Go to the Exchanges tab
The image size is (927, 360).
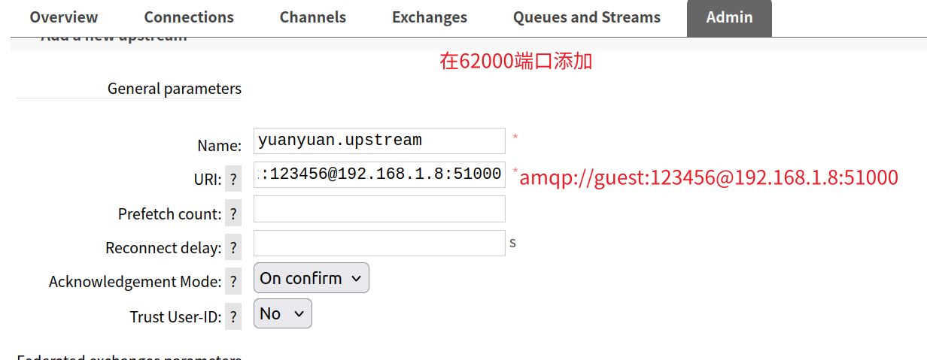coord(430,17)
